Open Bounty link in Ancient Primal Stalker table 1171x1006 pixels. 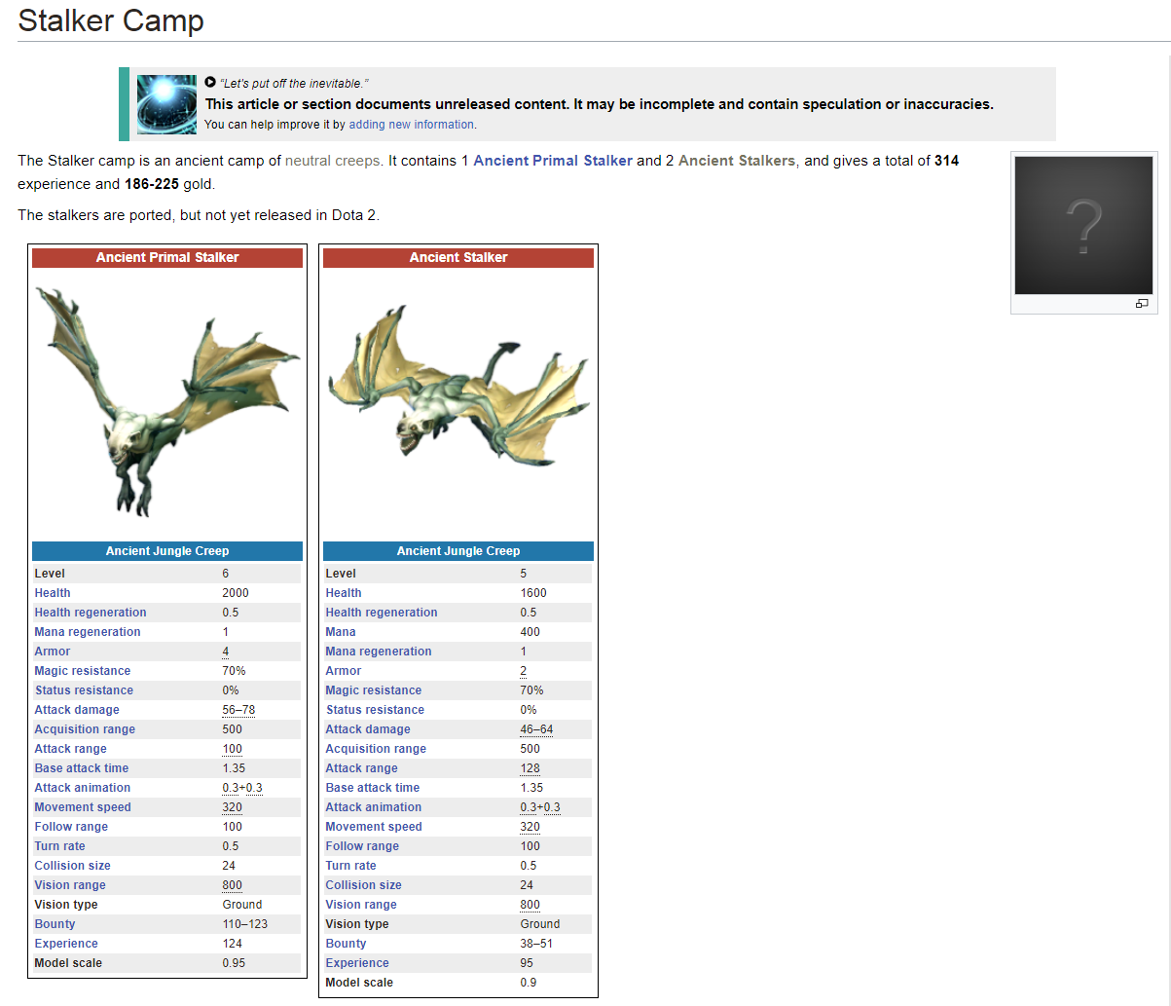coord(55,924)
